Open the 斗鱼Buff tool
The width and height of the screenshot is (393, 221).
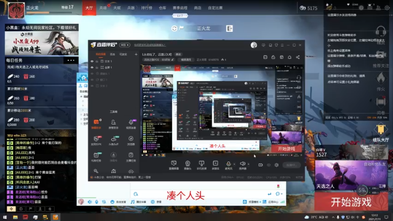point(113,141)
